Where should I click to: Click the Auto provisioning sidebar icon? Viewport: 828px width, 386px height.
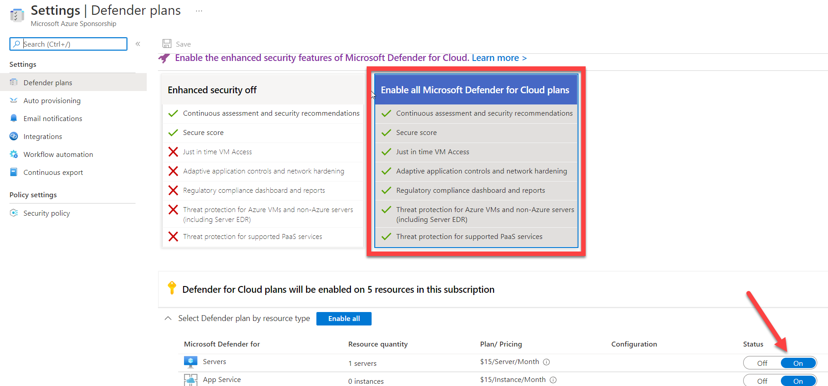click(x=14, y=100)
